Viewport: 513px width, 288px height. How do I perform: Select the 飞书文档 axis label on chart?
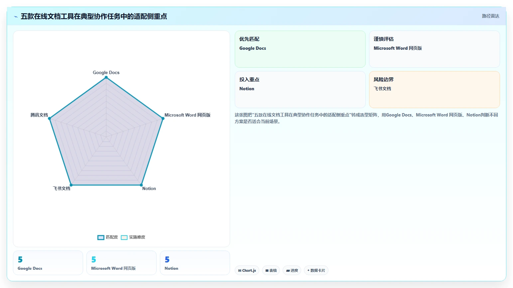pos(62,188)
